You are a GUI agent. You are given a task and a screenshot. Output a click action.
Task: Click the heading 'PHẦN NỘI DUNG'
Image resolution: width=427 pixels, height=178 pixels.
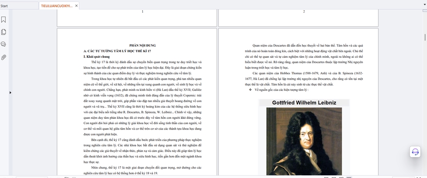point(142,45)
